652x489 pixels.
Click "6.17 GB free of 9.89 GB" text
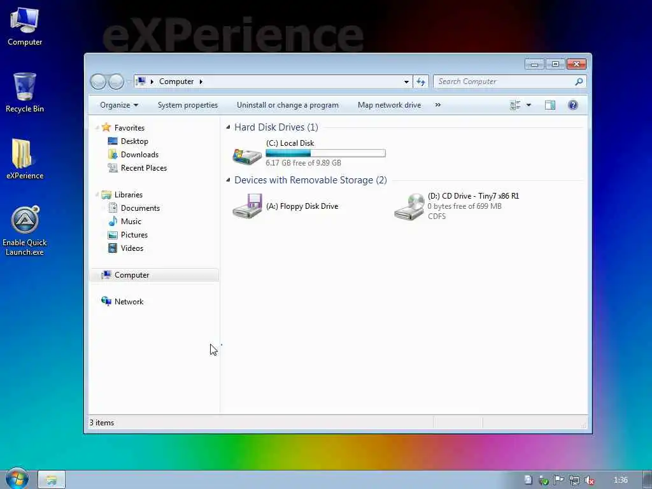[304, 163]
